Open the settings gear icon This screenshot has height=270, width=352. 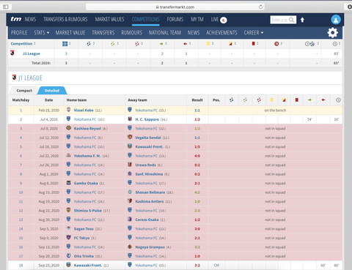click(332, 33)
